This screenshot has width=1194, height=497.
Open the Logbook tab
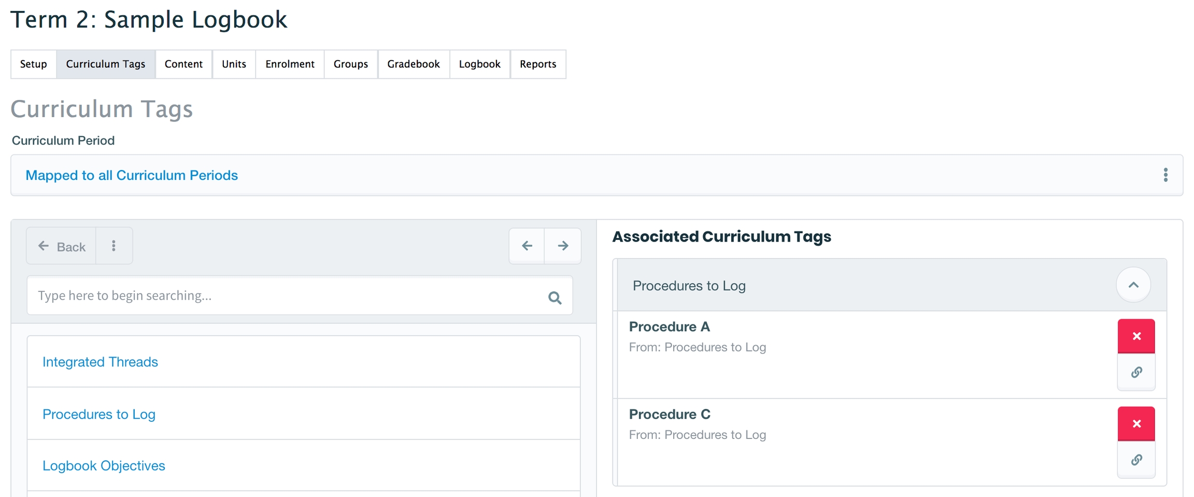(479, 64)
